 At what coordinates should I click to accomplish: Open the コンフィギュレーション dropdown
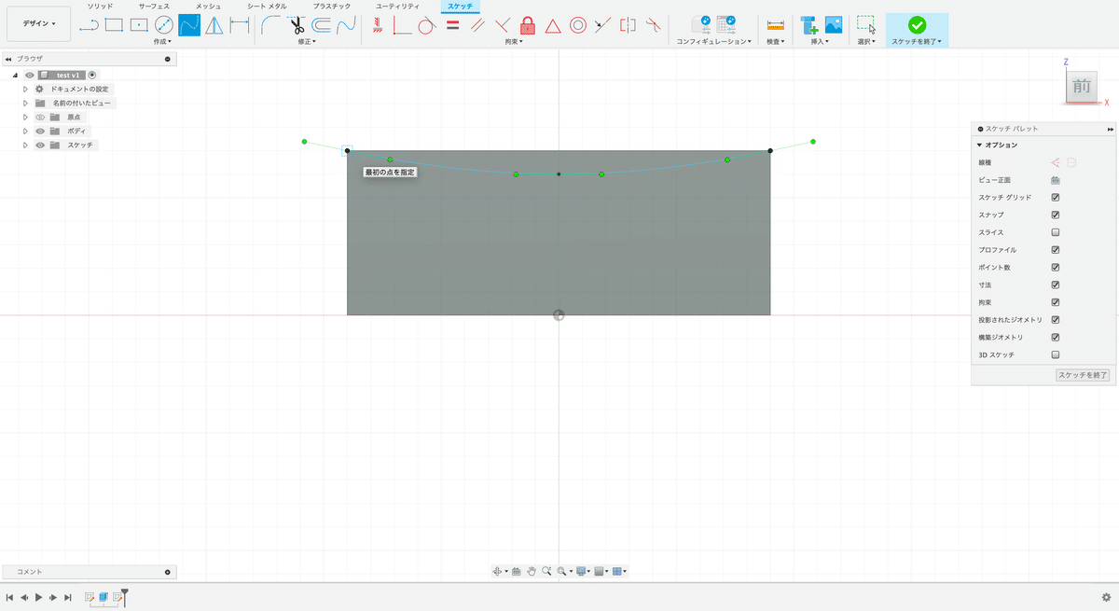(713, 42)
